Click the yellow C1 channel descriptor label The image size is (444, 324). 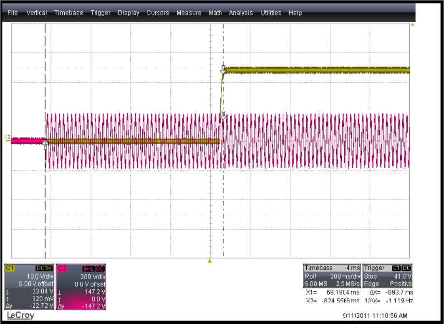pyautogui.click(x=9, y=268)
